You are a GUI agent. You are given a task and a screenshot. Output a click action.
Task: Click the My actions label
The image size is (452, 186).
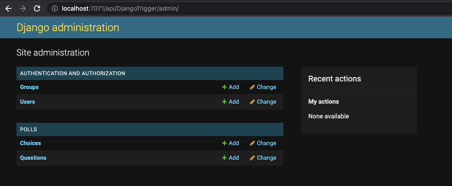323,102
